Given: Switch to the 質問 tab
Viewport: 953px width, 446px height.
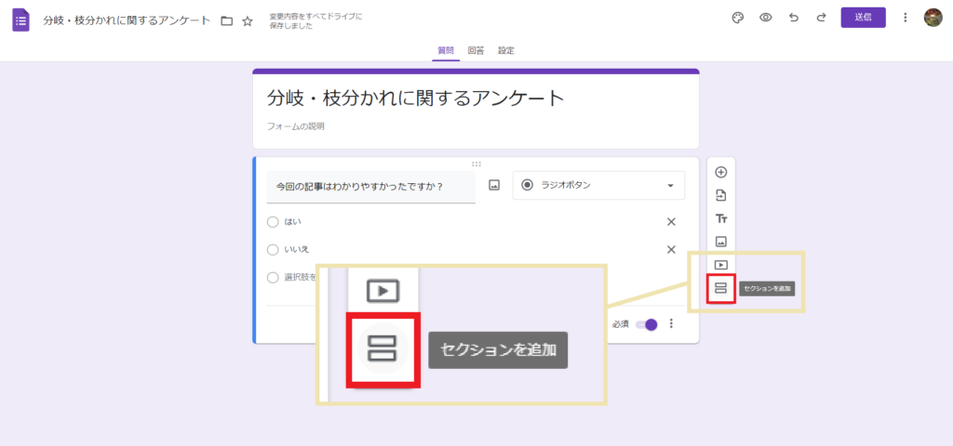Looking at the screenshot, I should click(x=446, y=51).
